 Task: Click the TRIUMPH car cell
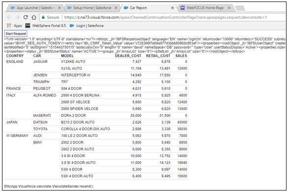click(41, 82)
